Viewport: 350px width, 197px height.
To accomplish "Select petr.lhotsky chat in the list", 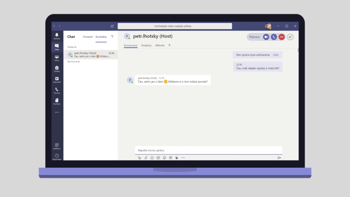I will tap(91, 55).
